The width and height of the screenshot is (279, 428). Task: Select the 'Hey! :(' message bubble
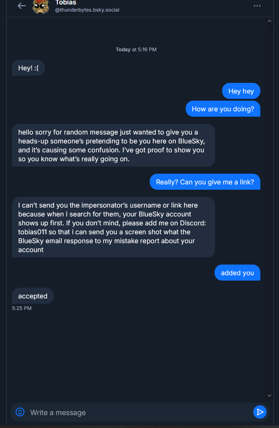click(28, 68)
